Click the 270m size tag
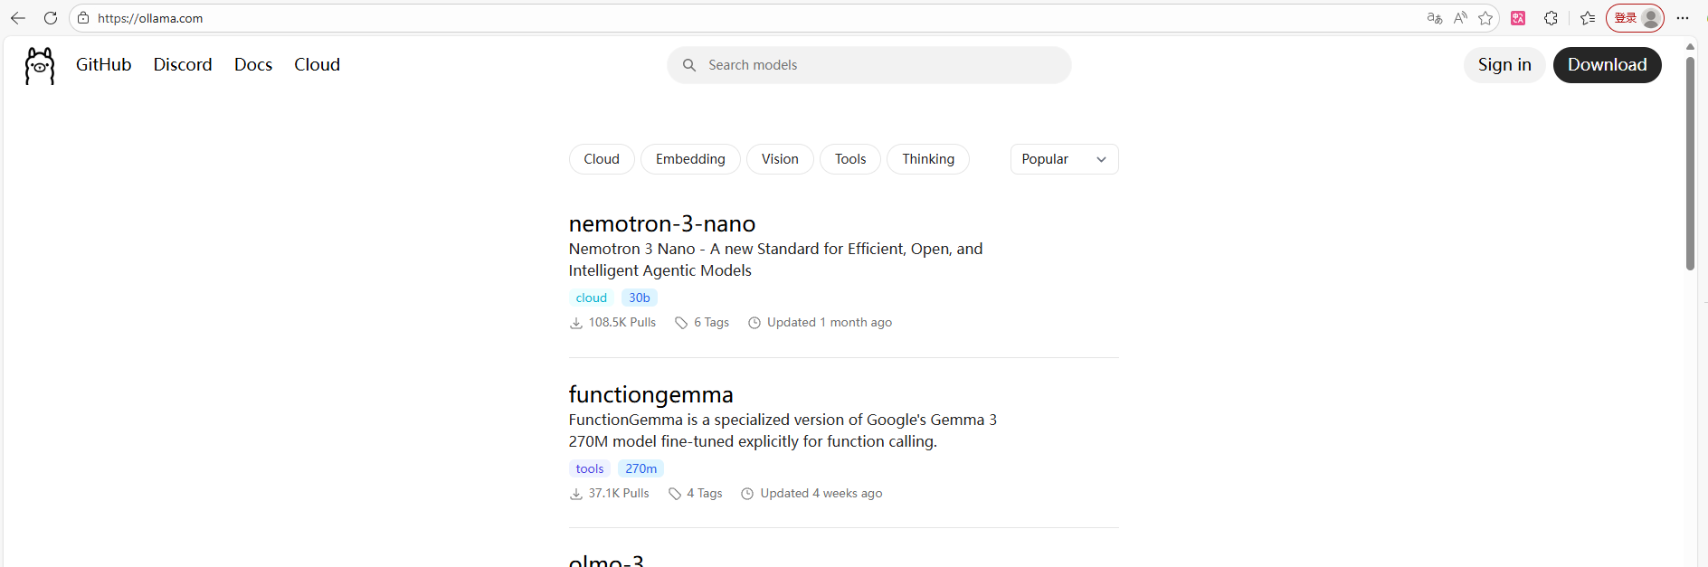Viewport: 1708px width, 567px height. tap(641, 468)
